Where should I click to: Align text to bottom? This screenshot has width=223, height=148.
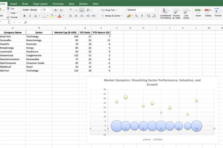coord(82,10)
